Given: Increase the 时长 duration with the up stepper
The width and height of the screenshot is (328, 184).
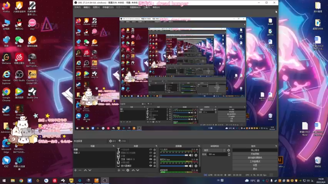Looking at the screenshot, I should (x=229, y=153).
